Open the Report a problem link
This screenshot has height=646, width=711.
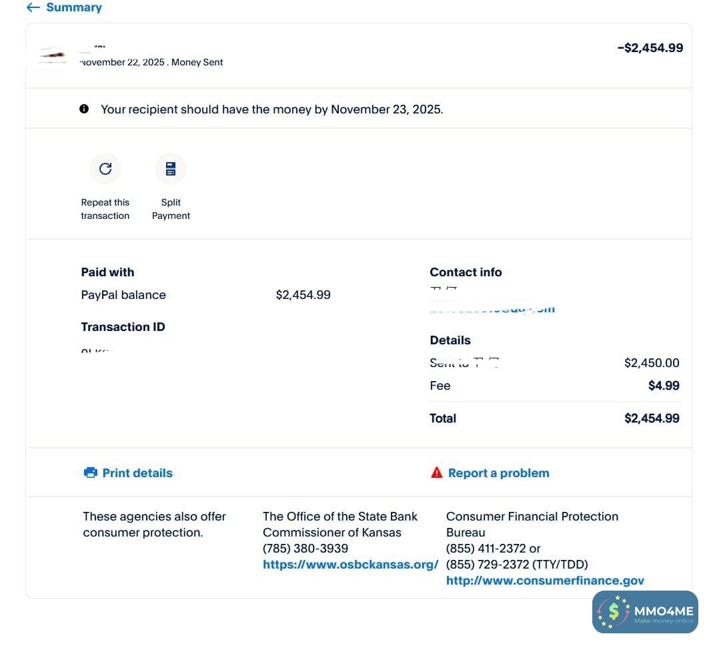pyautogui.click(x=498, y=472)
